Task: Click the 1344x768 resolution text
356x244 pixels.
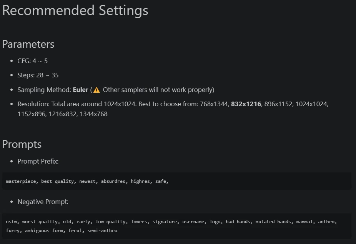Action: click(93, 114)
